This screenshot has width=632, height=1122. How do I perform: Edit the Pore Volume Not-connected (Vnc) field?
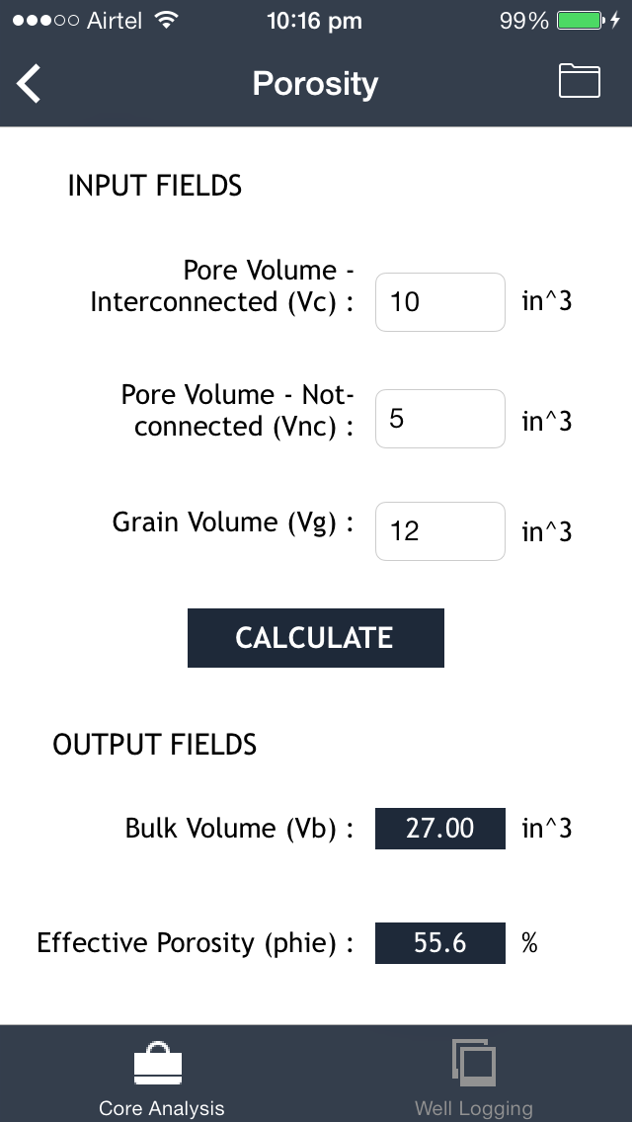tap(440, 419)
